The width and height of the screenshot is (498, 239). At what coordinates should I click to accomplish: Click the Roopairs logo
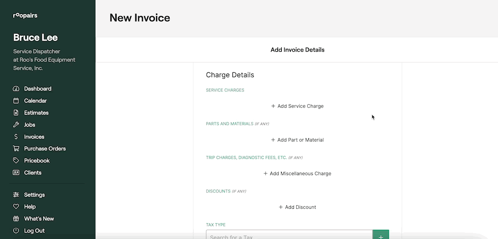tap(25, 16)
